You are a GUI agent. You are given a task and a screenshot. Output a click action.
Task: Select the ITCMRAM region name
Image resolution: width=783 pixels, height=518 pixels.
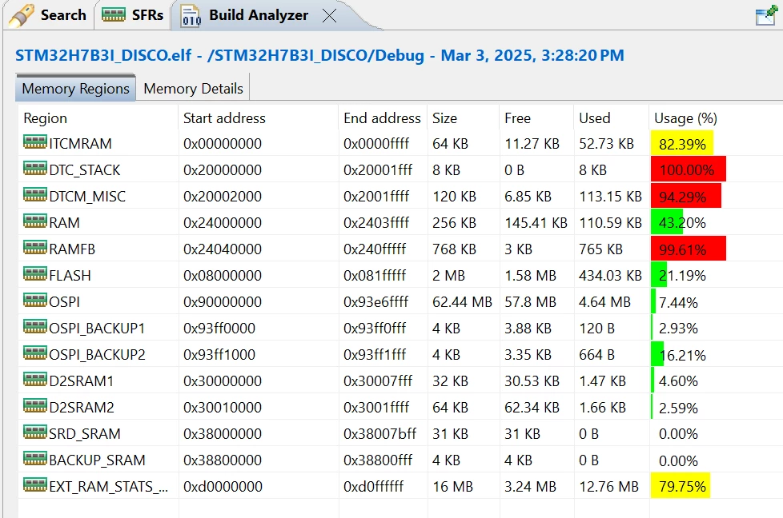point(80,144)
